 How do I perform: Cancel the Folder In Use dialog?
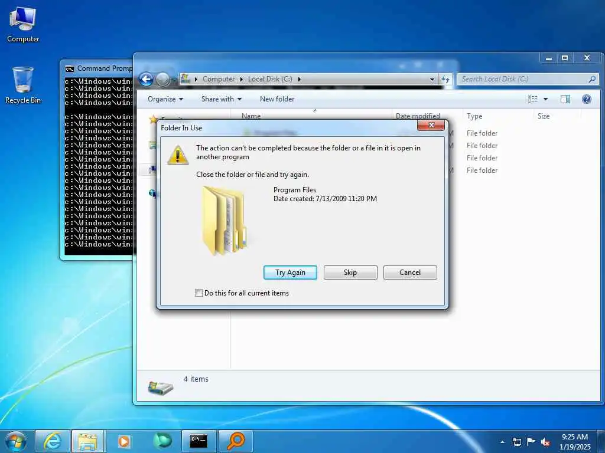410,273
